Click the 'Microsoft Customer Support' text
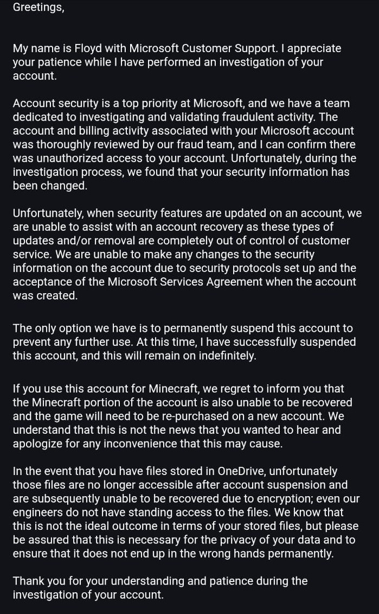This screenshot has width=379, height=614. tap(198, 48)
